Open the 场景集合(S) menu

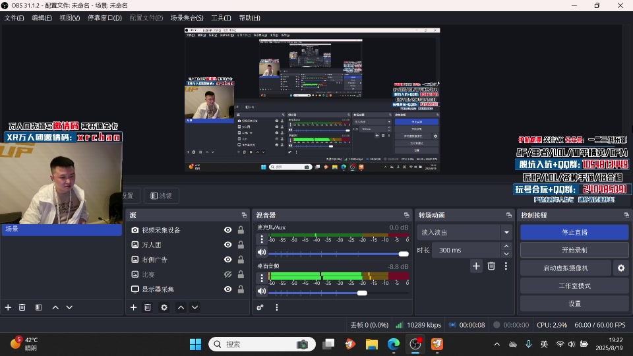point(187,18)
